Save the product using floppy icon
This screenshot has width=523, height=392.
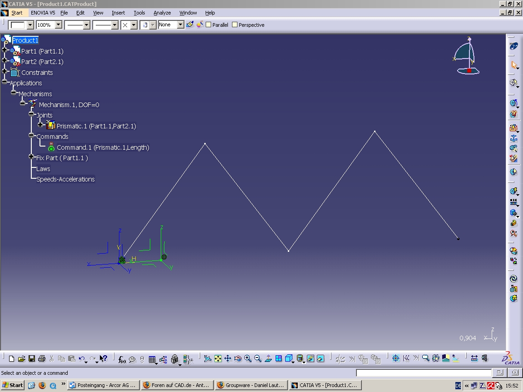pos(32,359)
